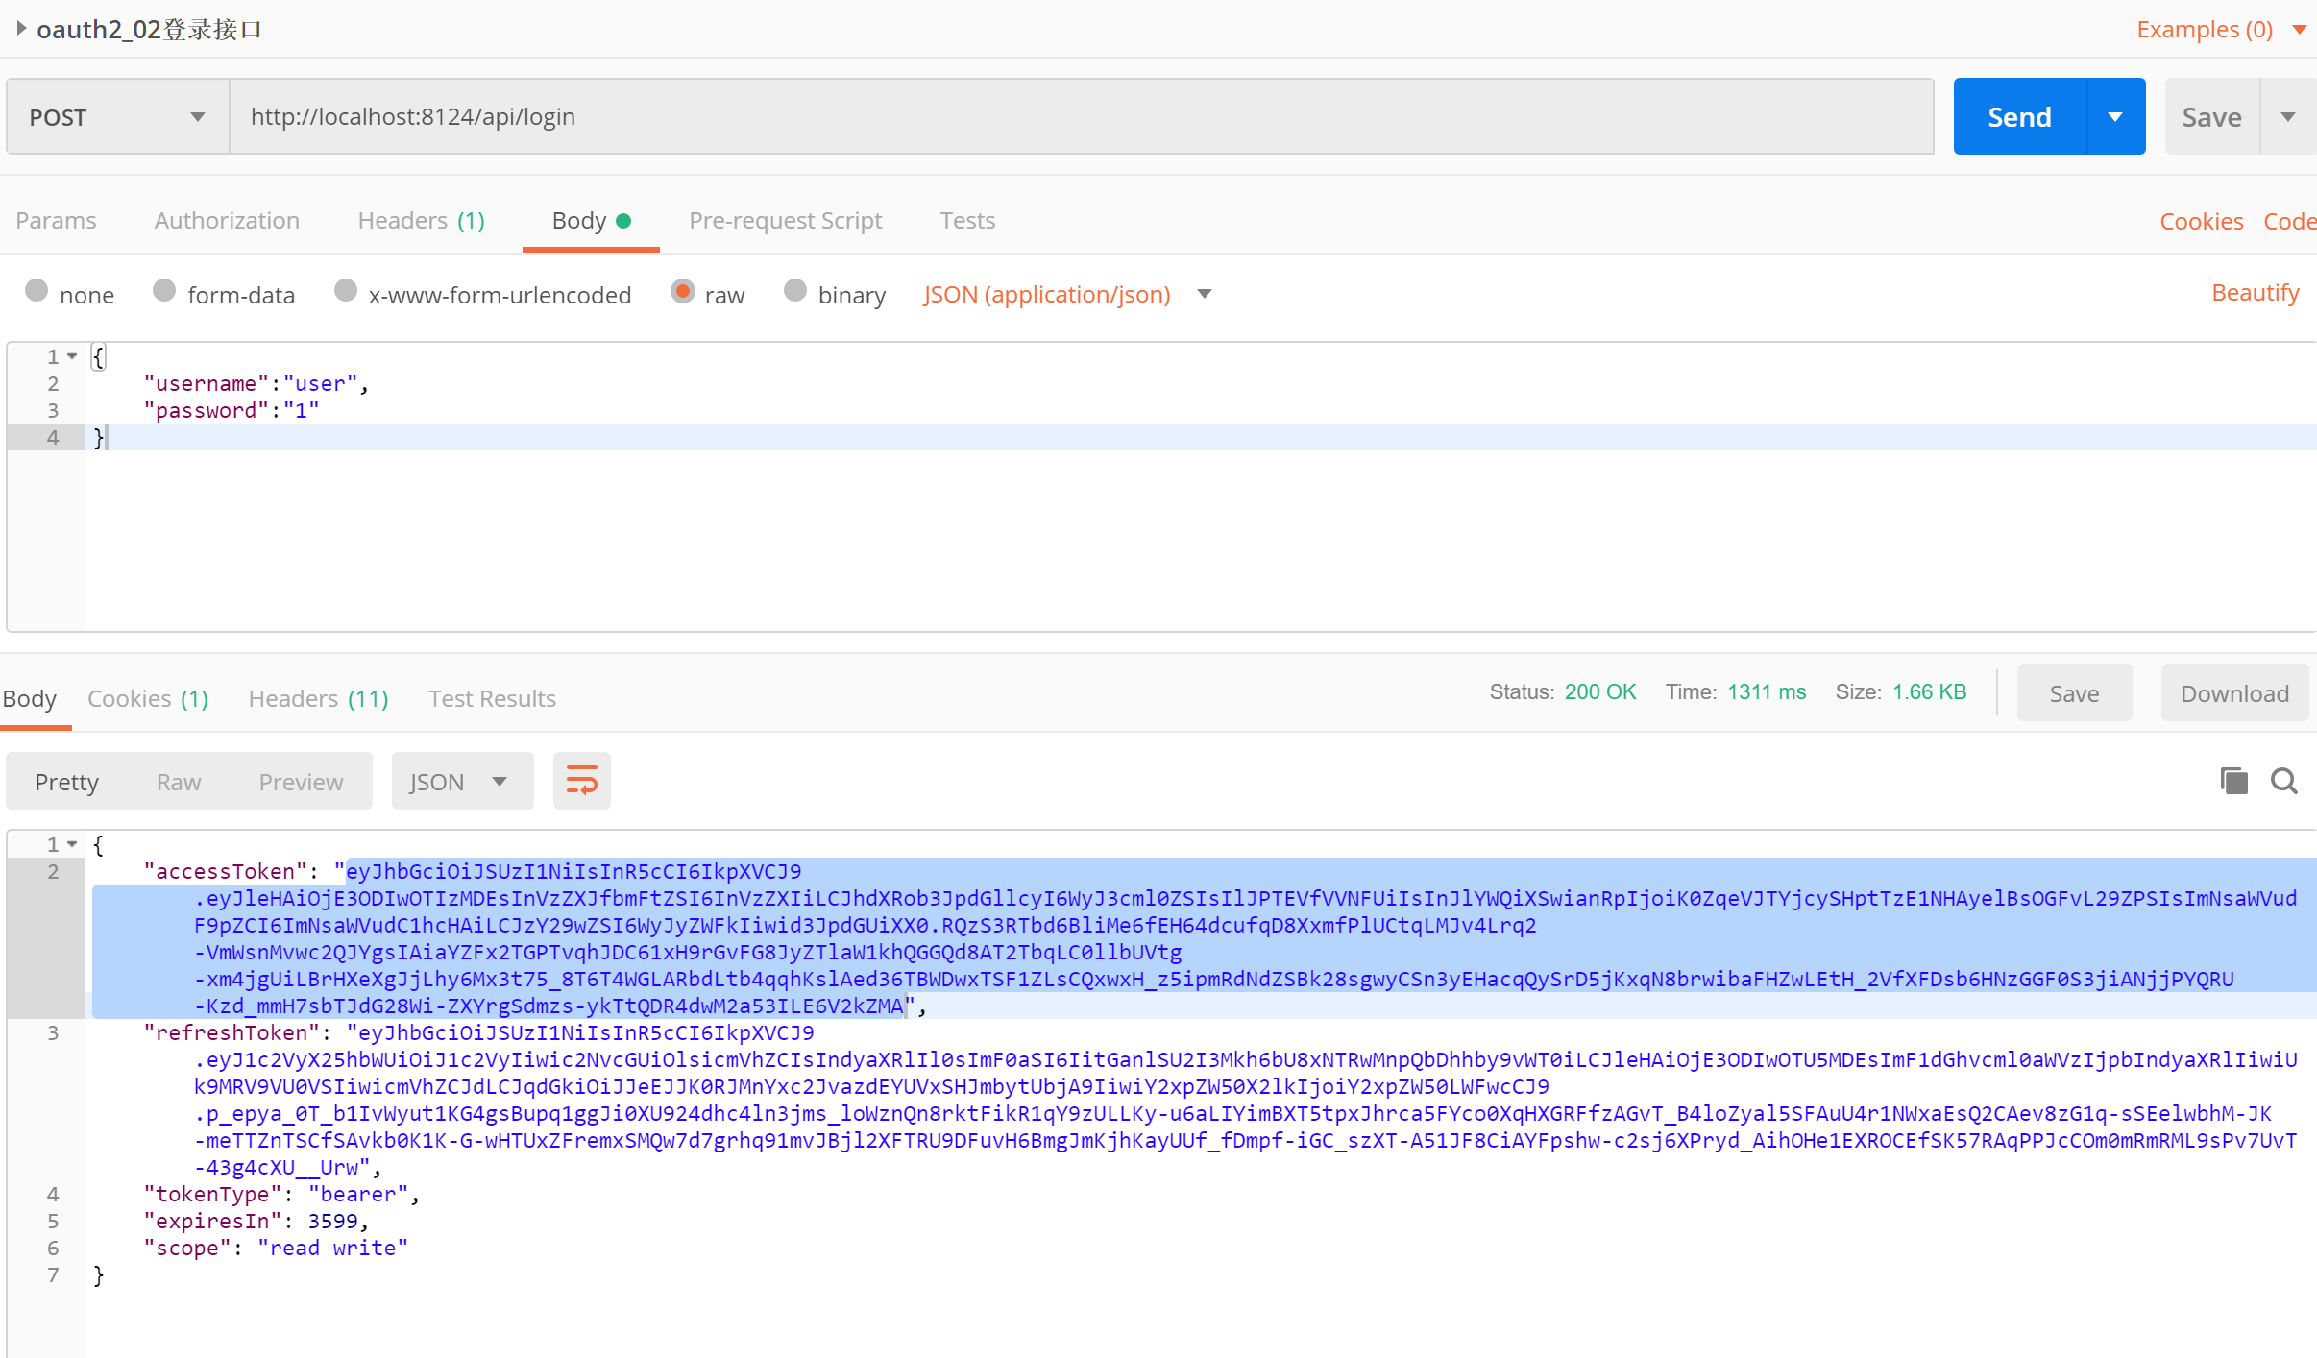
Task: Click the "username":"user" line in request body
Action: (256, 383)
